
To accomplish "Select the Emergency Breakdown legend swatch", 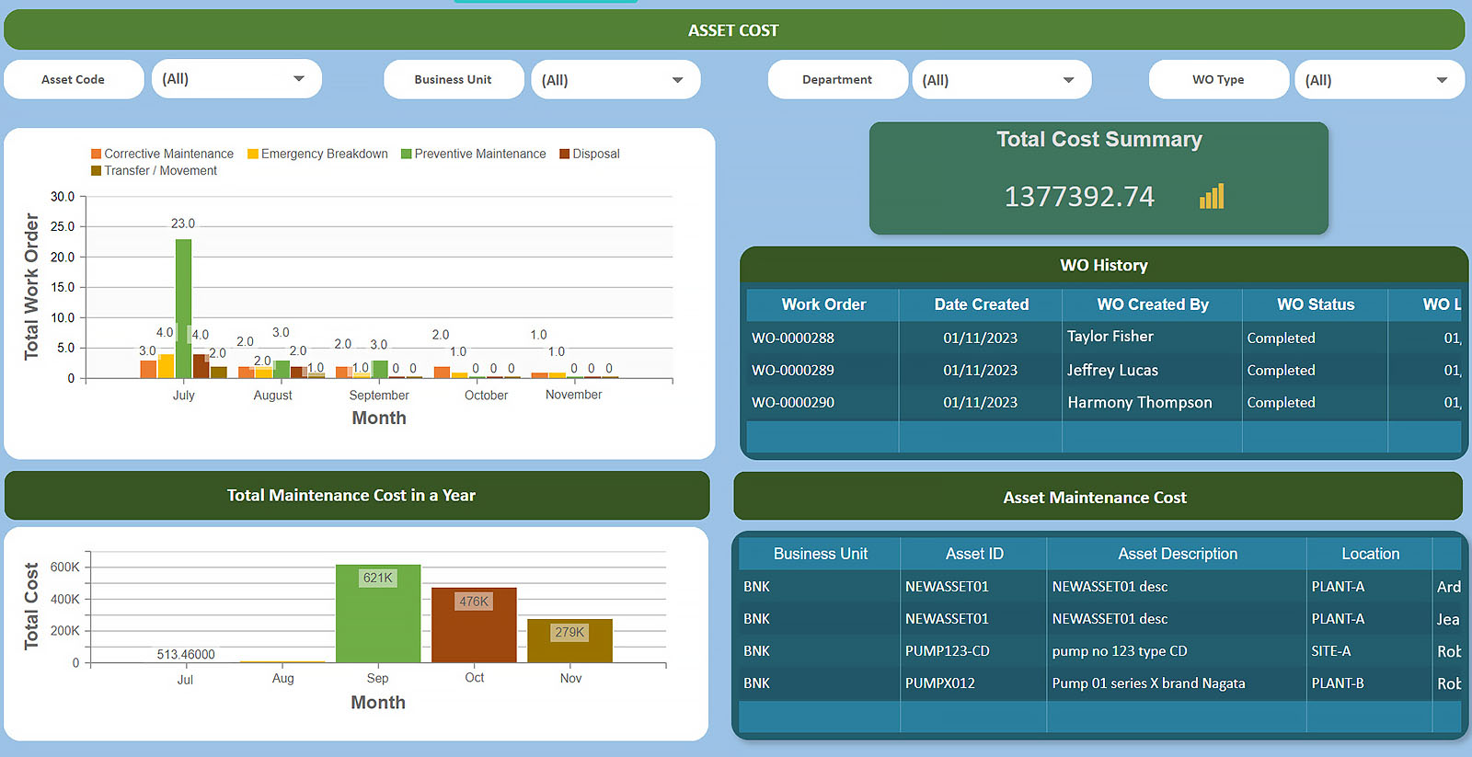I will point(253,155).
